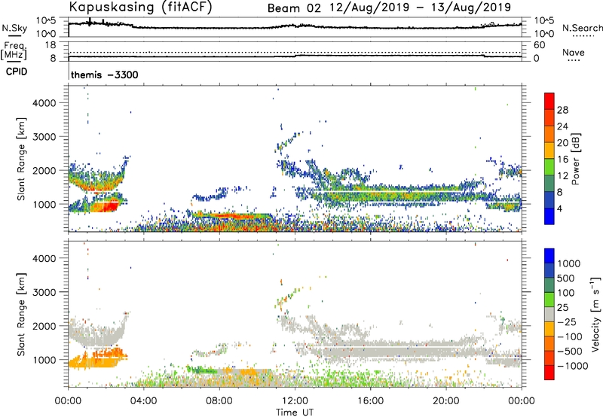This screenshot has height=417, width=603.
Task: Click the 'Freq. [MHz]' axis label
Action: pos(14,50)
